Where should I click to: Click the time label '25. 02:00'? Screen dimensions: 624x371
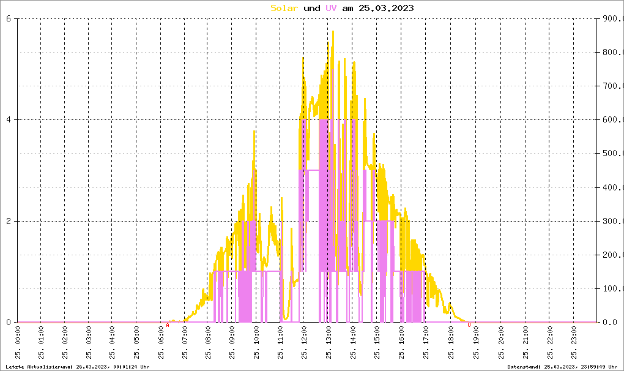pos(65,343)
